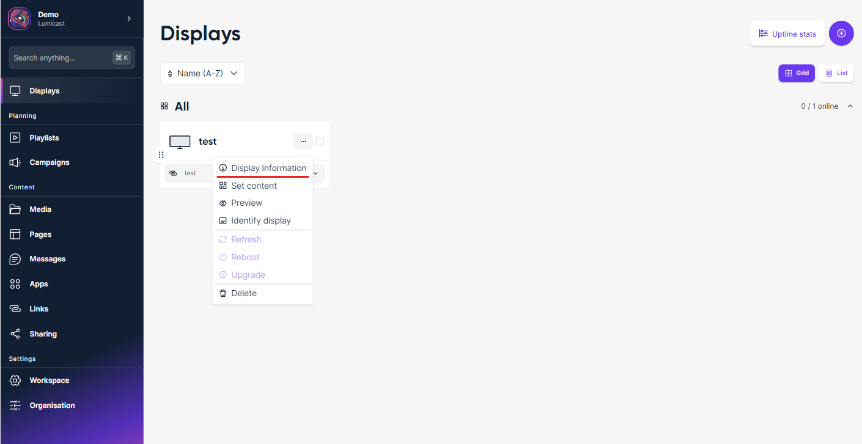Open the Name (A-Z) sort dropdown
This screenshot has width=862, height=444.
[202, 73]
